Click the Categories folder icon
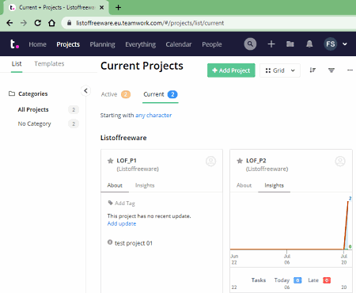 pos(12,93)
